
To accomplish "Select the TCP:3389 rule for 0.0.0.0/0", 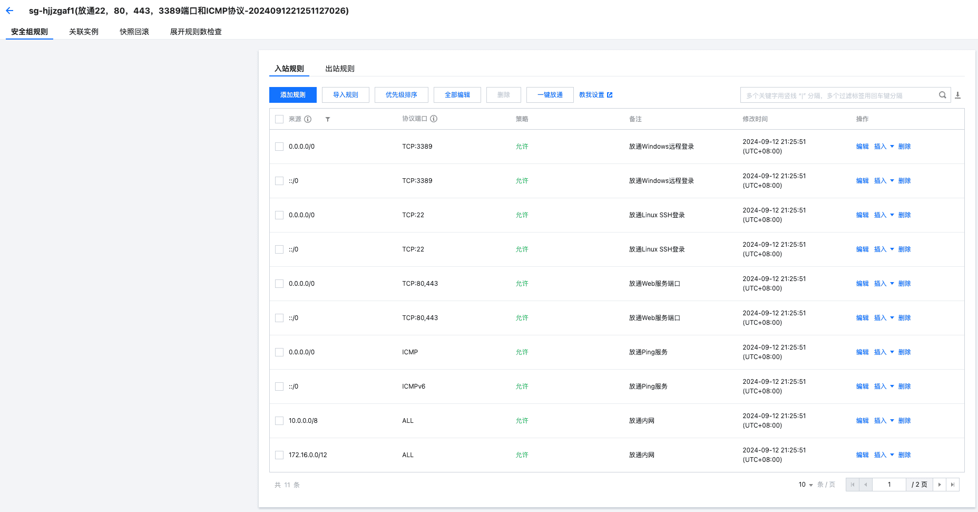I will click(279, 146).
